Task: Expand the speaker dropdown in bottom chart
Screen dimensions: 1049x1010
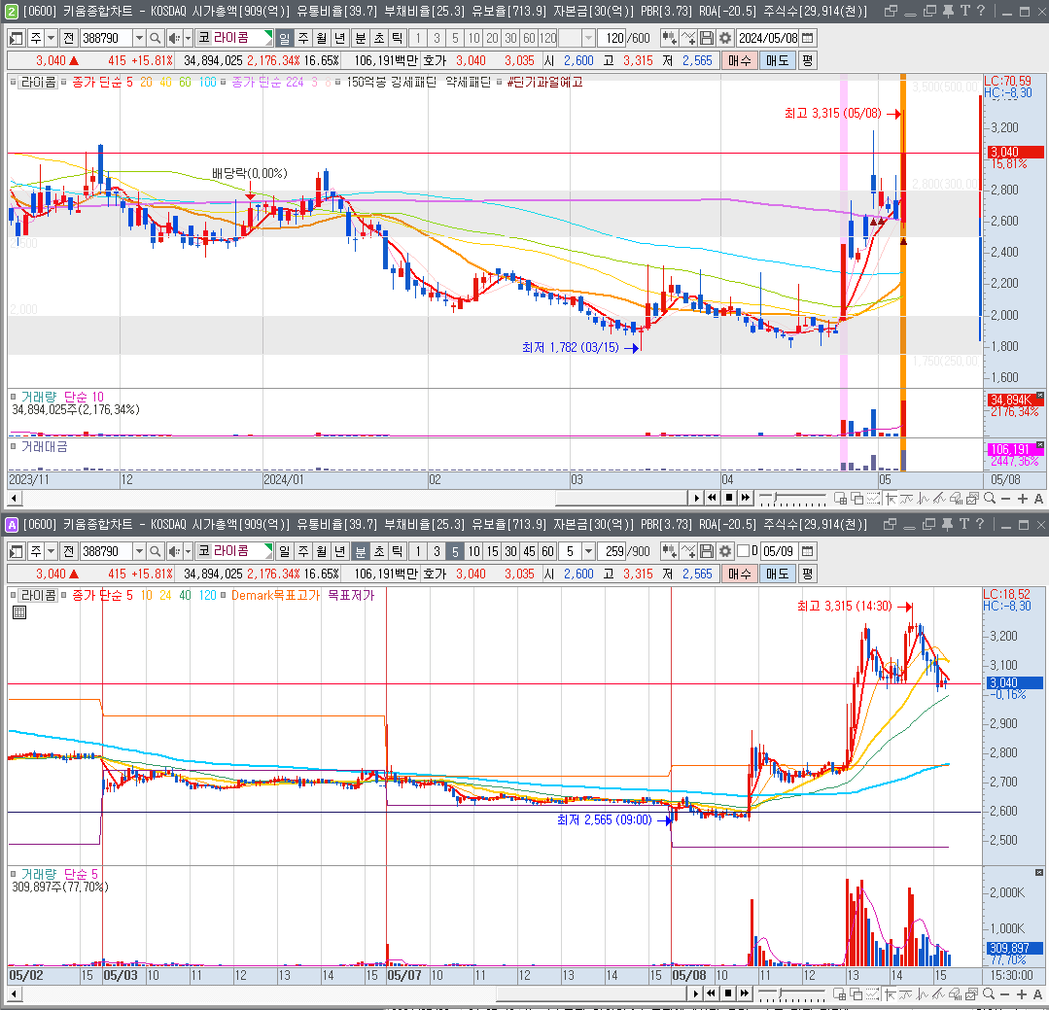Action: point(188,551)
